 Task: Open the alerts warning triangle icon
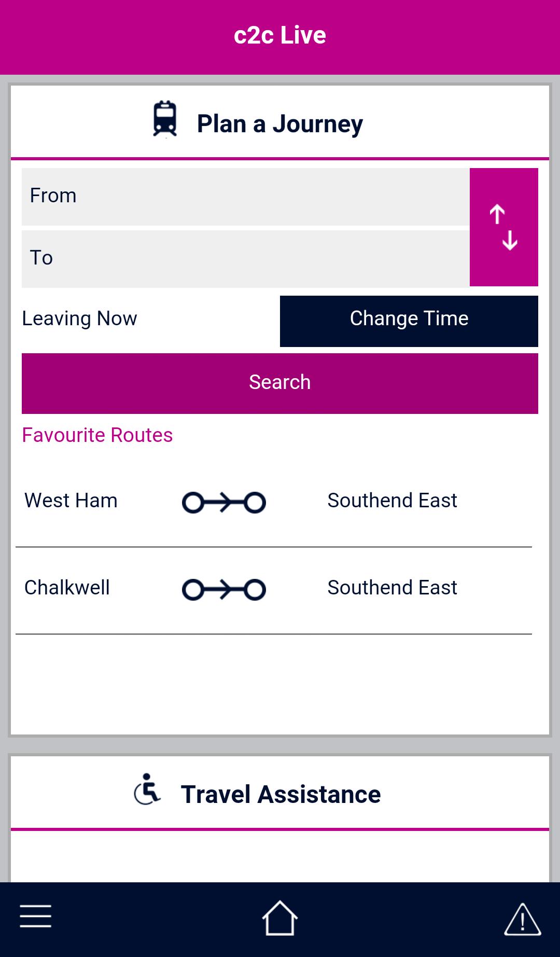522,919
